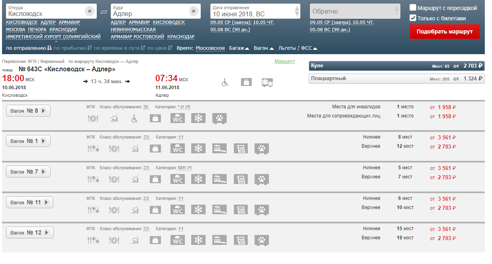The height and width of the screenshot is (264, 492).
Task: Toggle the Московское time setting
Action: coord(210,48)
